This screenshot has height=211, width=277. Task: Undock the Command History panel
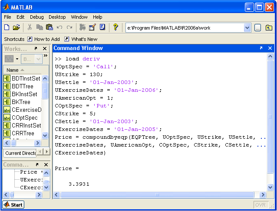[x=37, y=164]
